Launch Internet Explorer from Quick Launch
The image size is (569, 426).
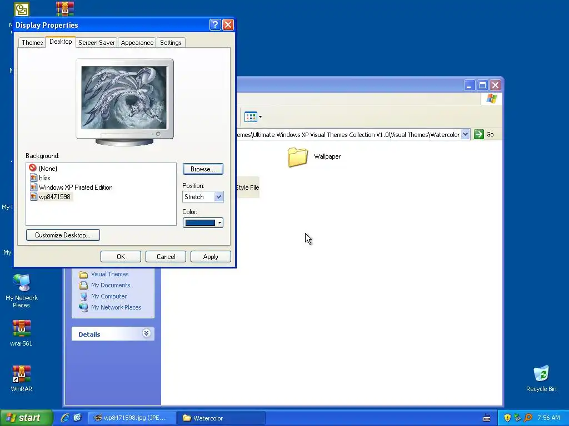(x=65, y=418)
